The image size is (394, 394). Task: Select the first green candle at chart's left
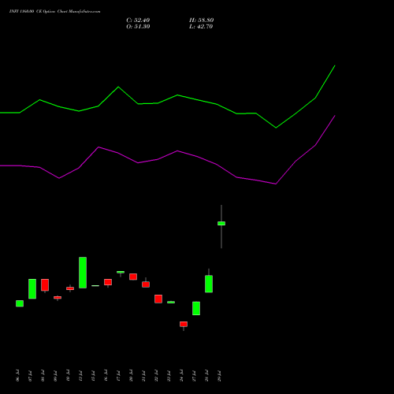tap(20, 303)
